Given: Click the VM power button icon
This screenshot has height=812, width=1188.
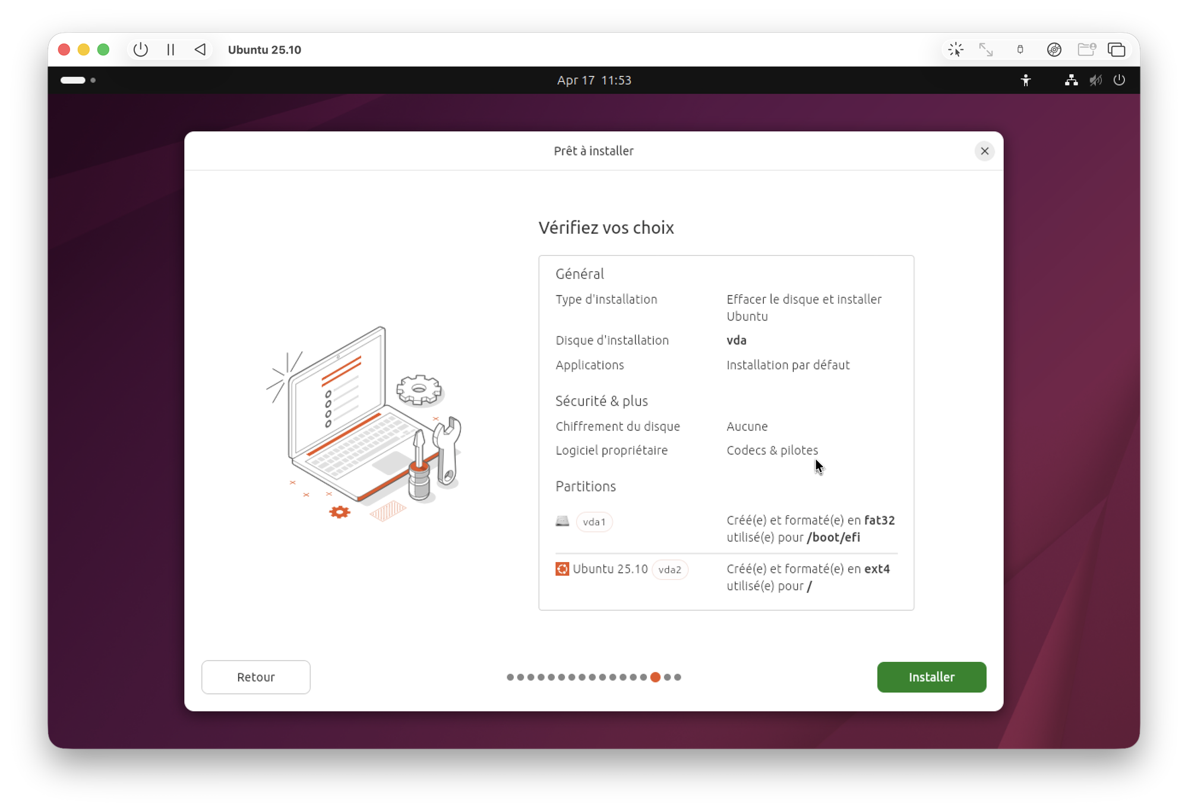Looking at the screenshot, I should click(141, 50).
